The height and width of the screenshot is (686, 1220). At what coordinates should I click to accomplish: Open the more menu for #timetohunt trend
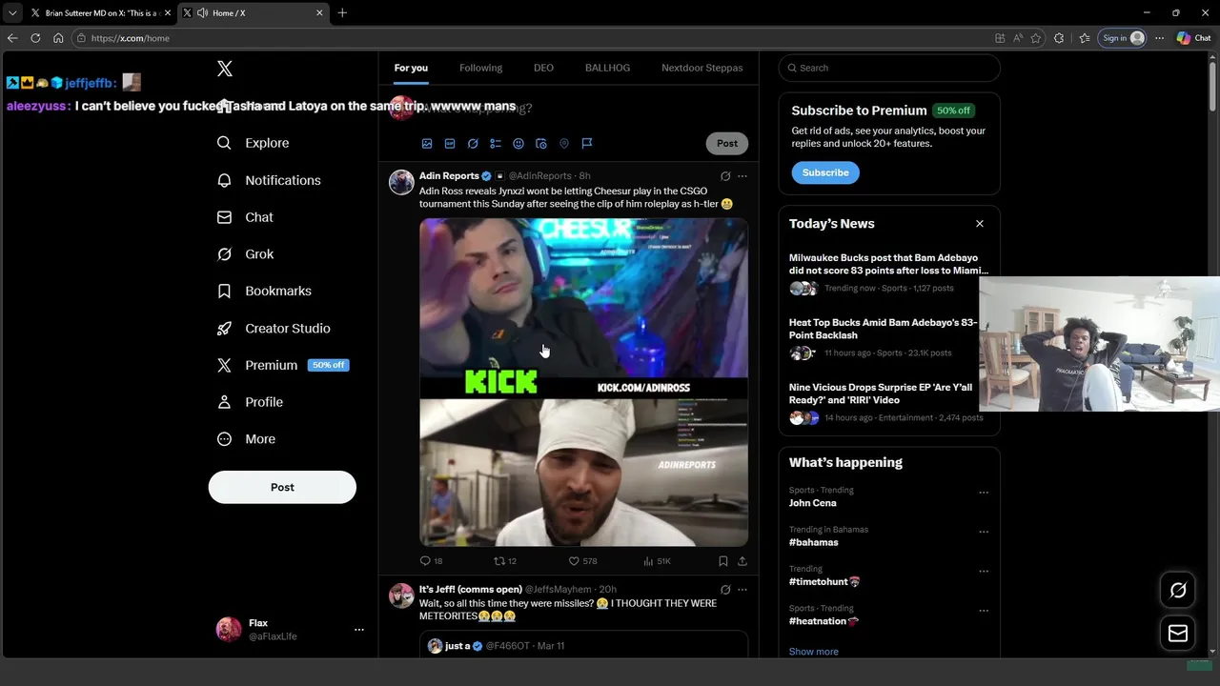tap(984, 571)
